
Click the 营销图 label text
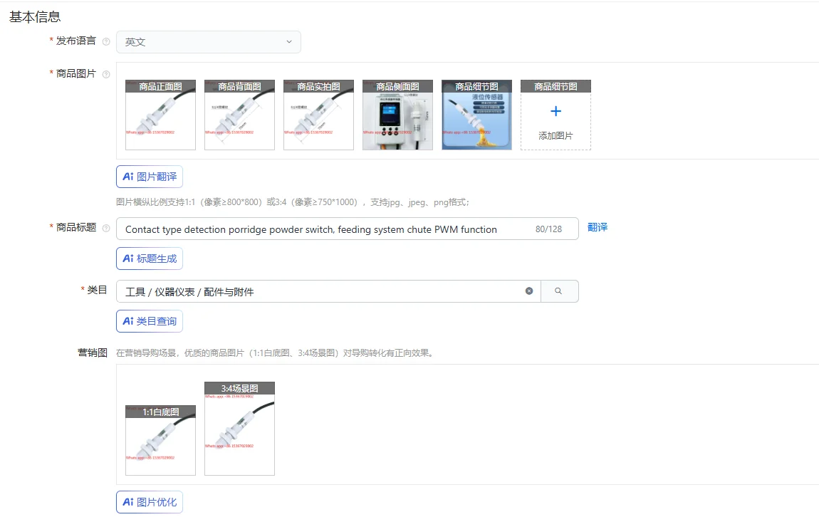pyautogui.click(x=93, y=352)
